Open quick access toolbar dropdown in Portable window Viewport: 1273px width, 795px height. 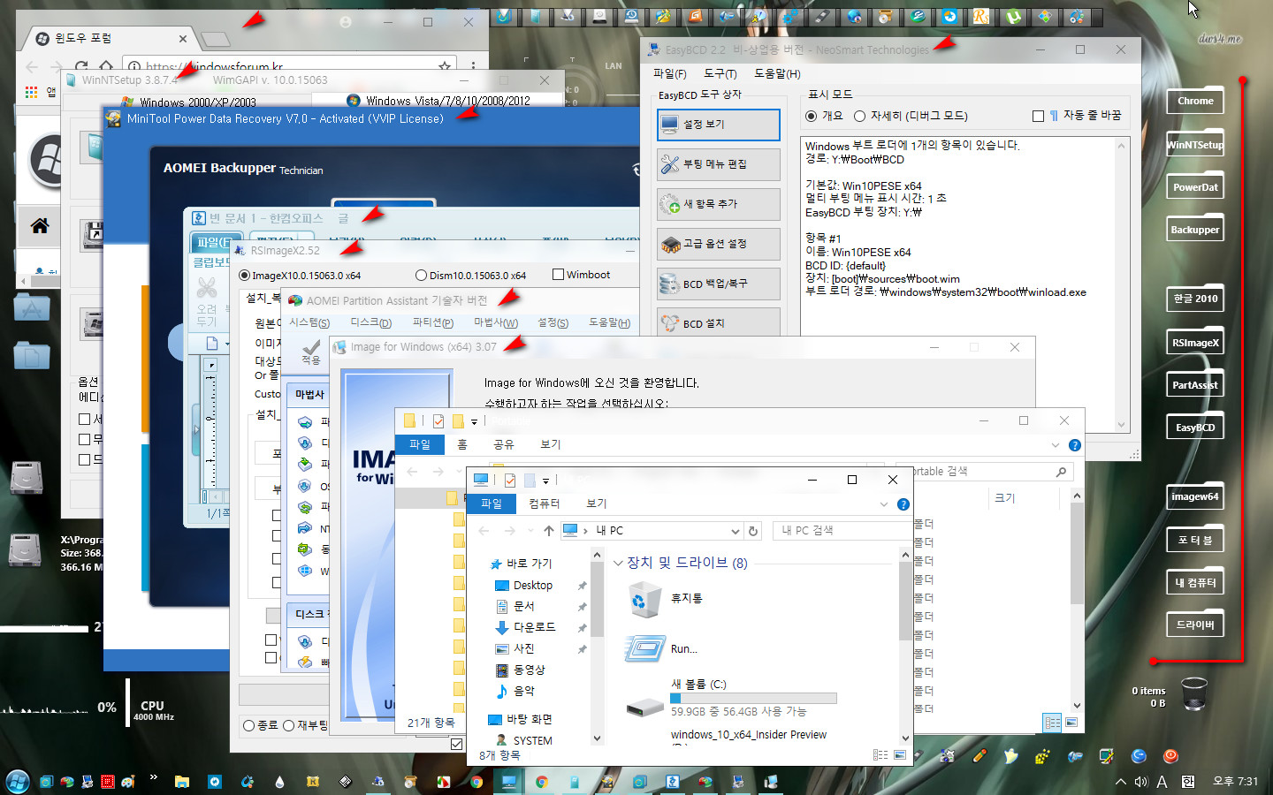[474, 421]
